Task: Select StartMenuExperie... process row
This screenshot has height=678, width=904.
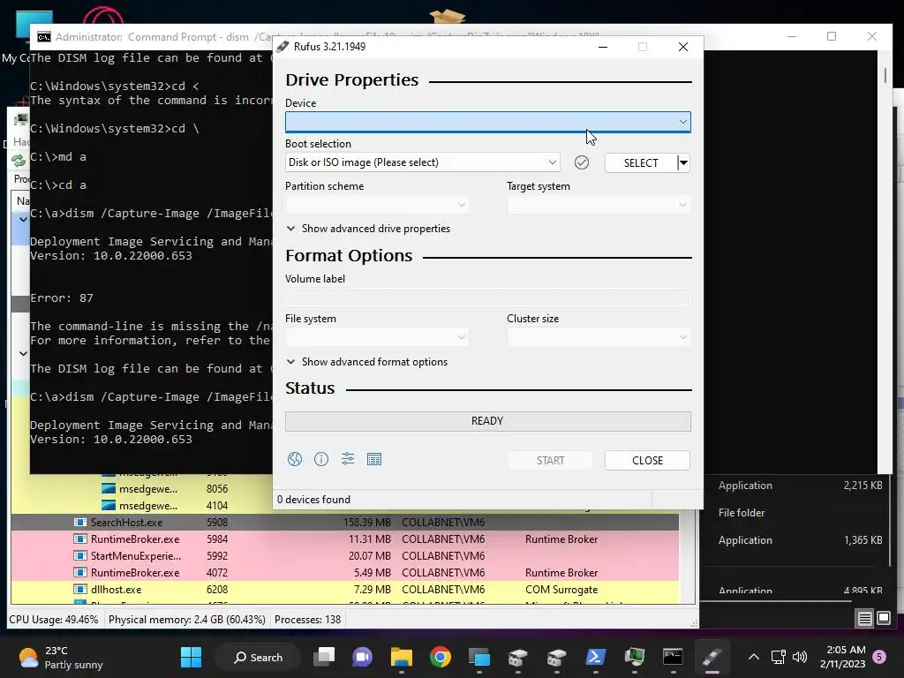Action: [345, 556]
